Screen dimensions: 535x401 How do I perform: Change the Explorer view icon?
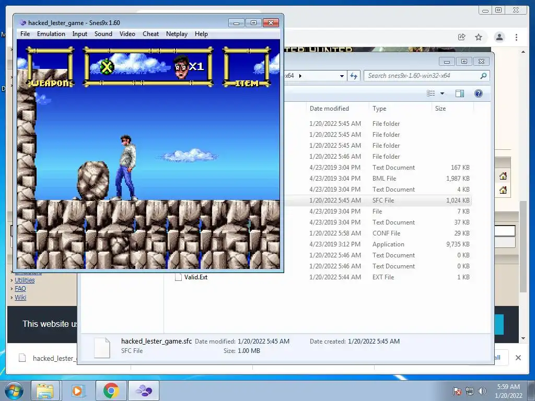(x=431, y=93)
